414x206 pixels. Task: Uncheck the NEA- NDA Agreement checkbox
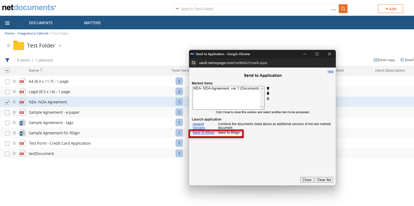pos(7,102)
